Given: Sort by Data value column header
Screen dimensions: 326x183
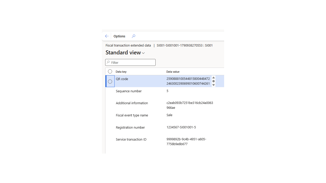Looking at the screenshot, I should coord(173,72).
